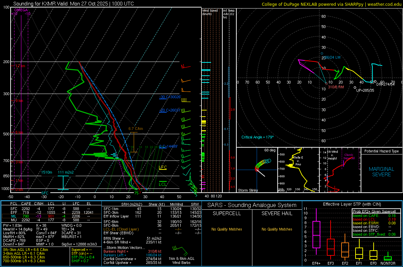Image resolution: width=403 pixels, height=267 pixels.
Task: Click the magenta 'Classic Supercell' label
Action: [x=349, y=157]
